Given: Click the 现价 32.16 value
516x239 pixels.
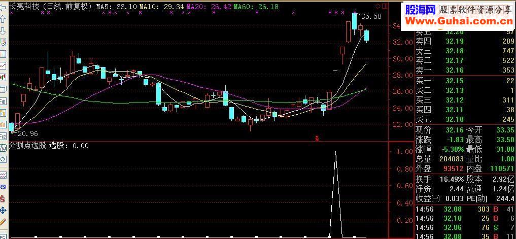Looking at the screenshot, I should pyautogui.click(x=455, y=130).
